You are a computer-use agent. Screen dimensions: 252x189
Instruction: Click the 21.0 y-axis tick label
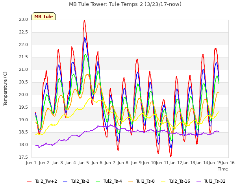pos(24,70)
